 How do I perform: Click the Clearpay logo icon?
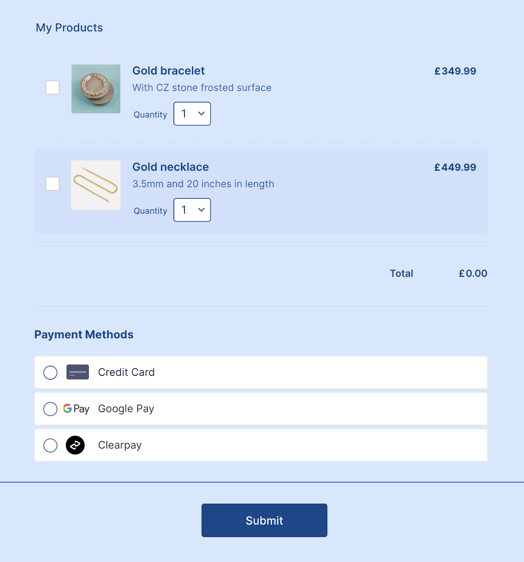point(75,445)
